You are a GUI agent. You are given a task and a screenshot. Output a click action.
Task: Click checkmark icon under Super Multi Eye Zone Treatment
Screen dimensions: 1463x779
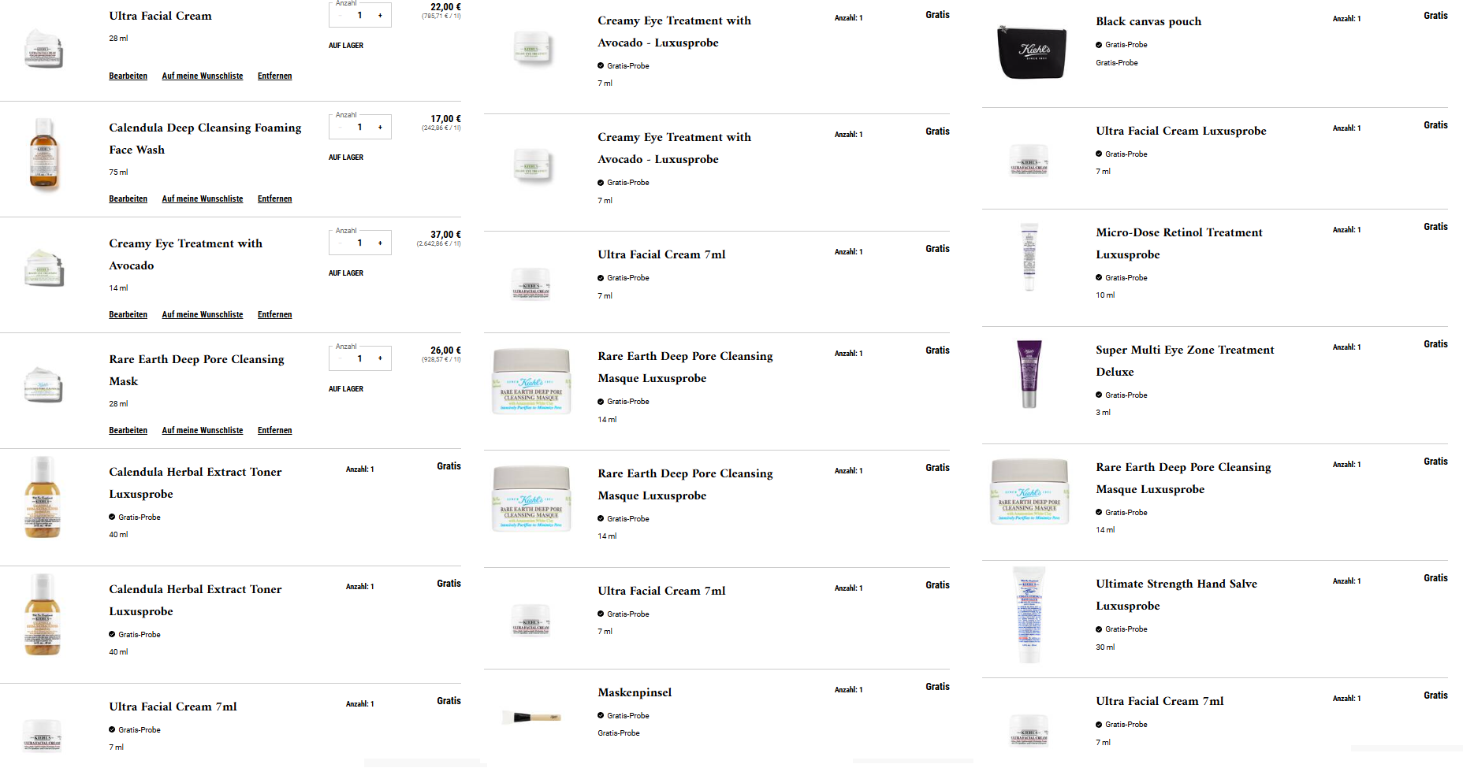click(1099, 395)
